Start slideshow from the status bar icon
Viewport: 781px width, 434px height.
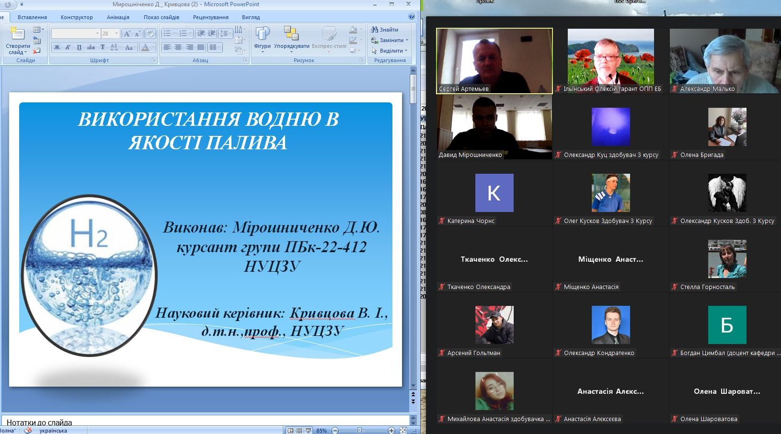click(309, 431)
